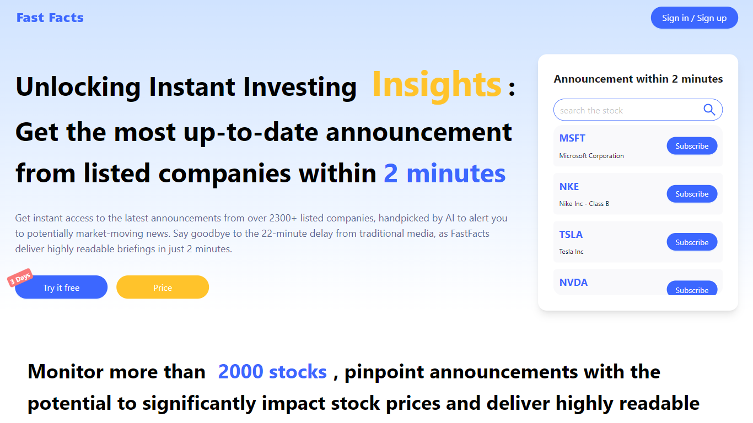753x423 pixels.
Task: Click the search magnifier icon
Action: [709, 110]
